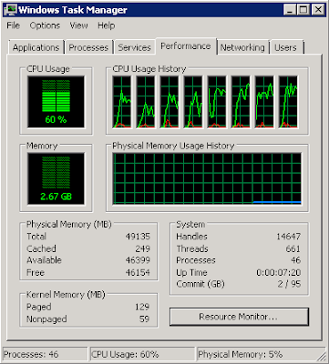Click the Physical Memory Usage History graph
The height and width of the screenshot is (364, 329).
pyautogui.click(x=207, y=178)
